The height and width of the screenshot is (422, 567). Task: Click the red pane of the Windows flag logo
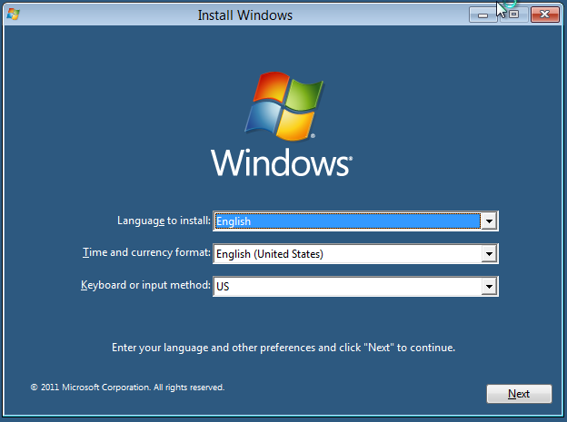[x=271, y=87]
